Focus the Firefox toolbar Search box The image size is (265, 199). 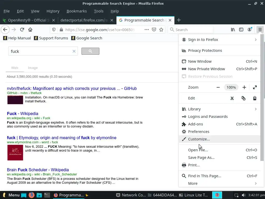[x=190, y=30]
